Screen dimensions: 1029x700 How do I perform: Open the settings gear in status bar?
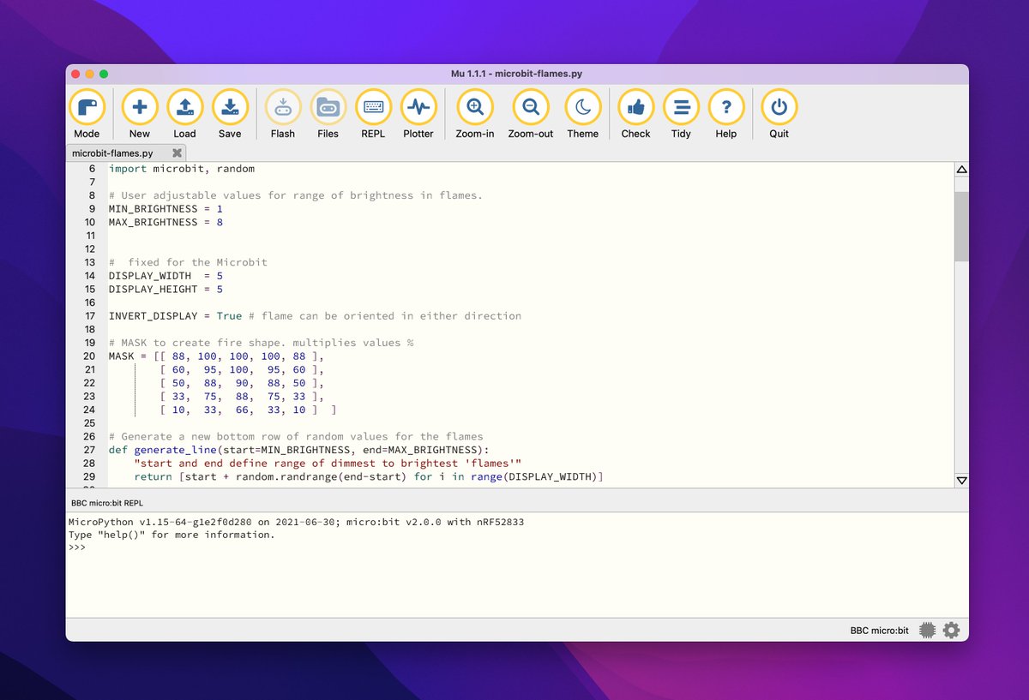(x=951, y=631)
